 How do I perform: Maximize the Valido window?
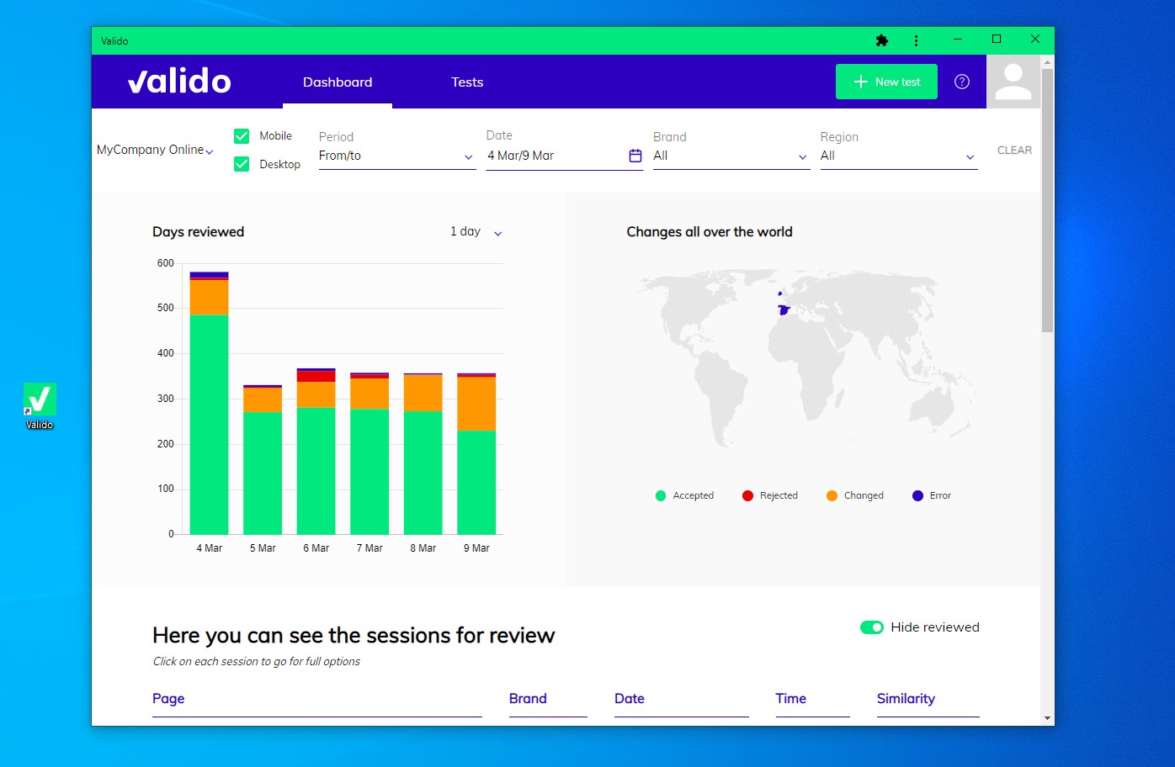point(997,40)
